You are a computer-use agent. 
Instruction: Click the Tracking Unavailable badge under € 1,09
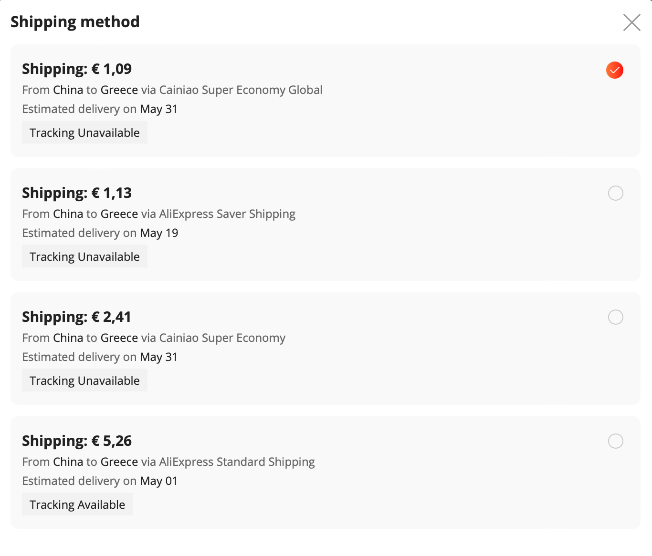tap(84, 133)
